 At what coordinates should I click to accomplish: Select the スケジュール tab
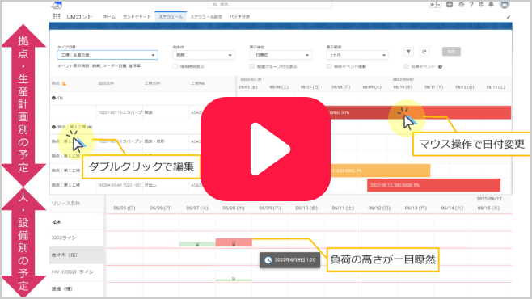pyautogui.click(x=171, y=17)
